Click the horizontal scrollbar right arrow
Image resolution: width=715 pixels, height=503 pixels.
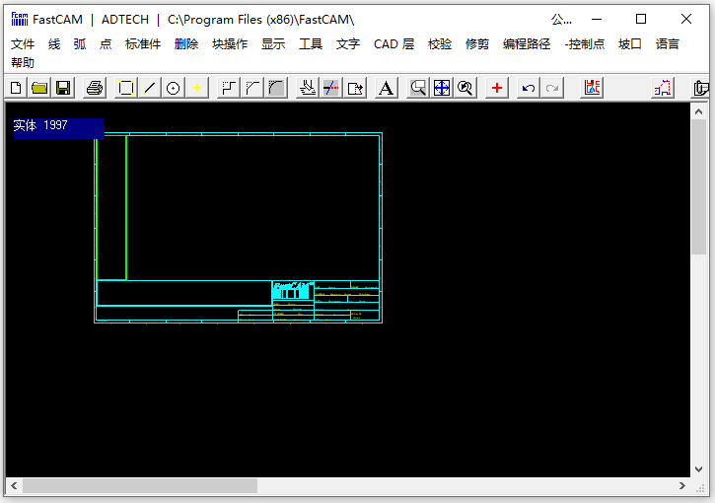(x=682, y=485)
